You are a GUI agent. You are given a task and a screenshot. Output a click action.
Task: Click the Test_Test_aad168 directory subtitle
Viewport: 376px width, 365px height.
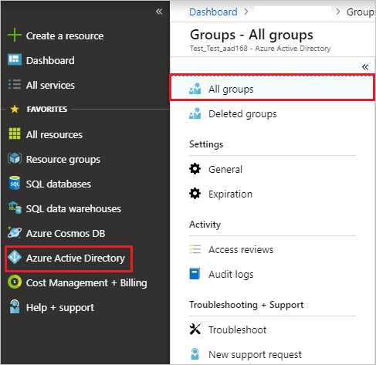260,49
